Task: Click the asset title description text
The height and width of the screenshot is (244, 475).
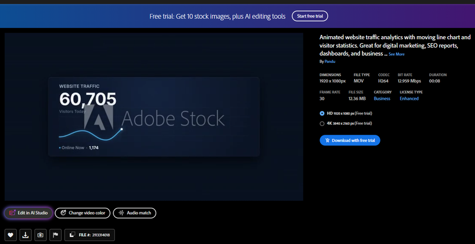Action: 395,45
